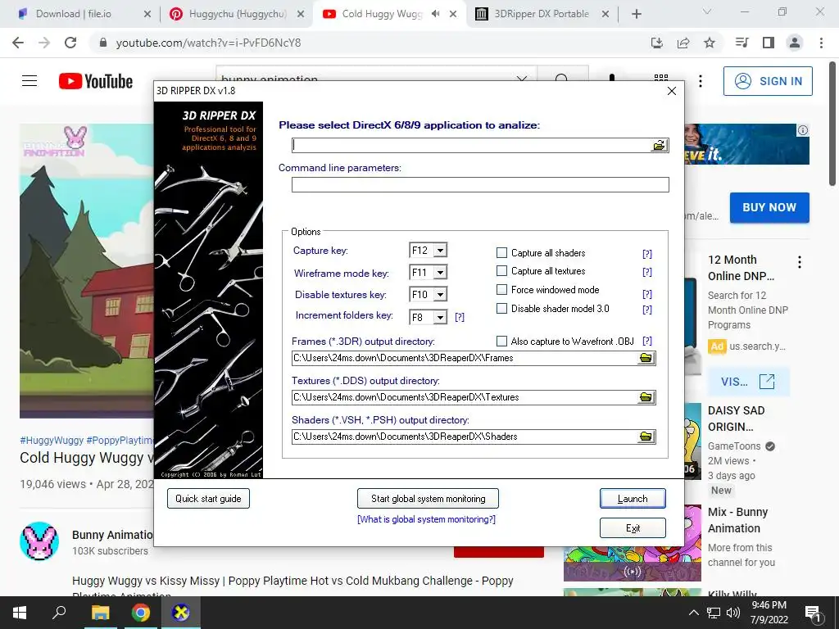Viewport: 839px width, 629px height.
Task: Browse for DirectX application file icon
Action: (x=660, y=145)
